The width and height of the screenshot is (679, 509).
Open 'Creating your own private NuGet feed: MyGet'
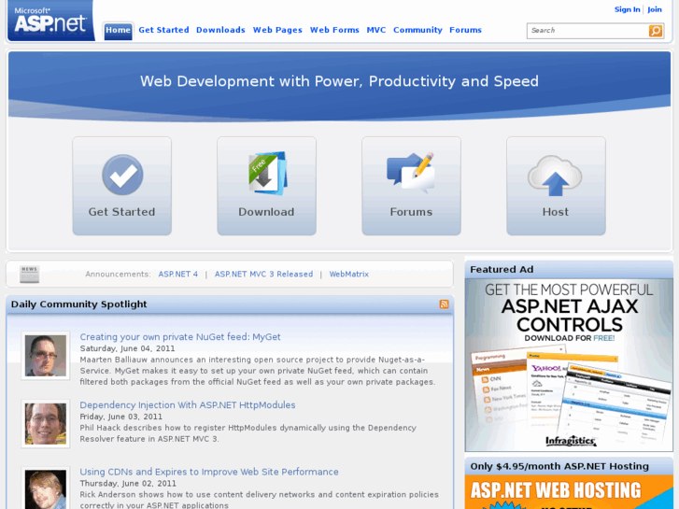pos(180,337)
